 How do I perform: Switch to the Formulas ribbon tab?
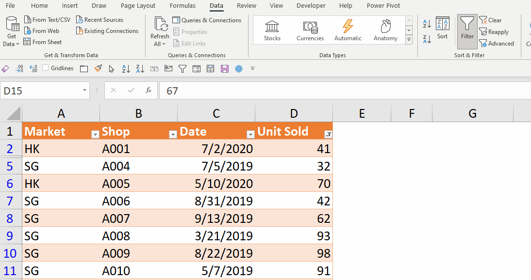[x=183, y=6]
